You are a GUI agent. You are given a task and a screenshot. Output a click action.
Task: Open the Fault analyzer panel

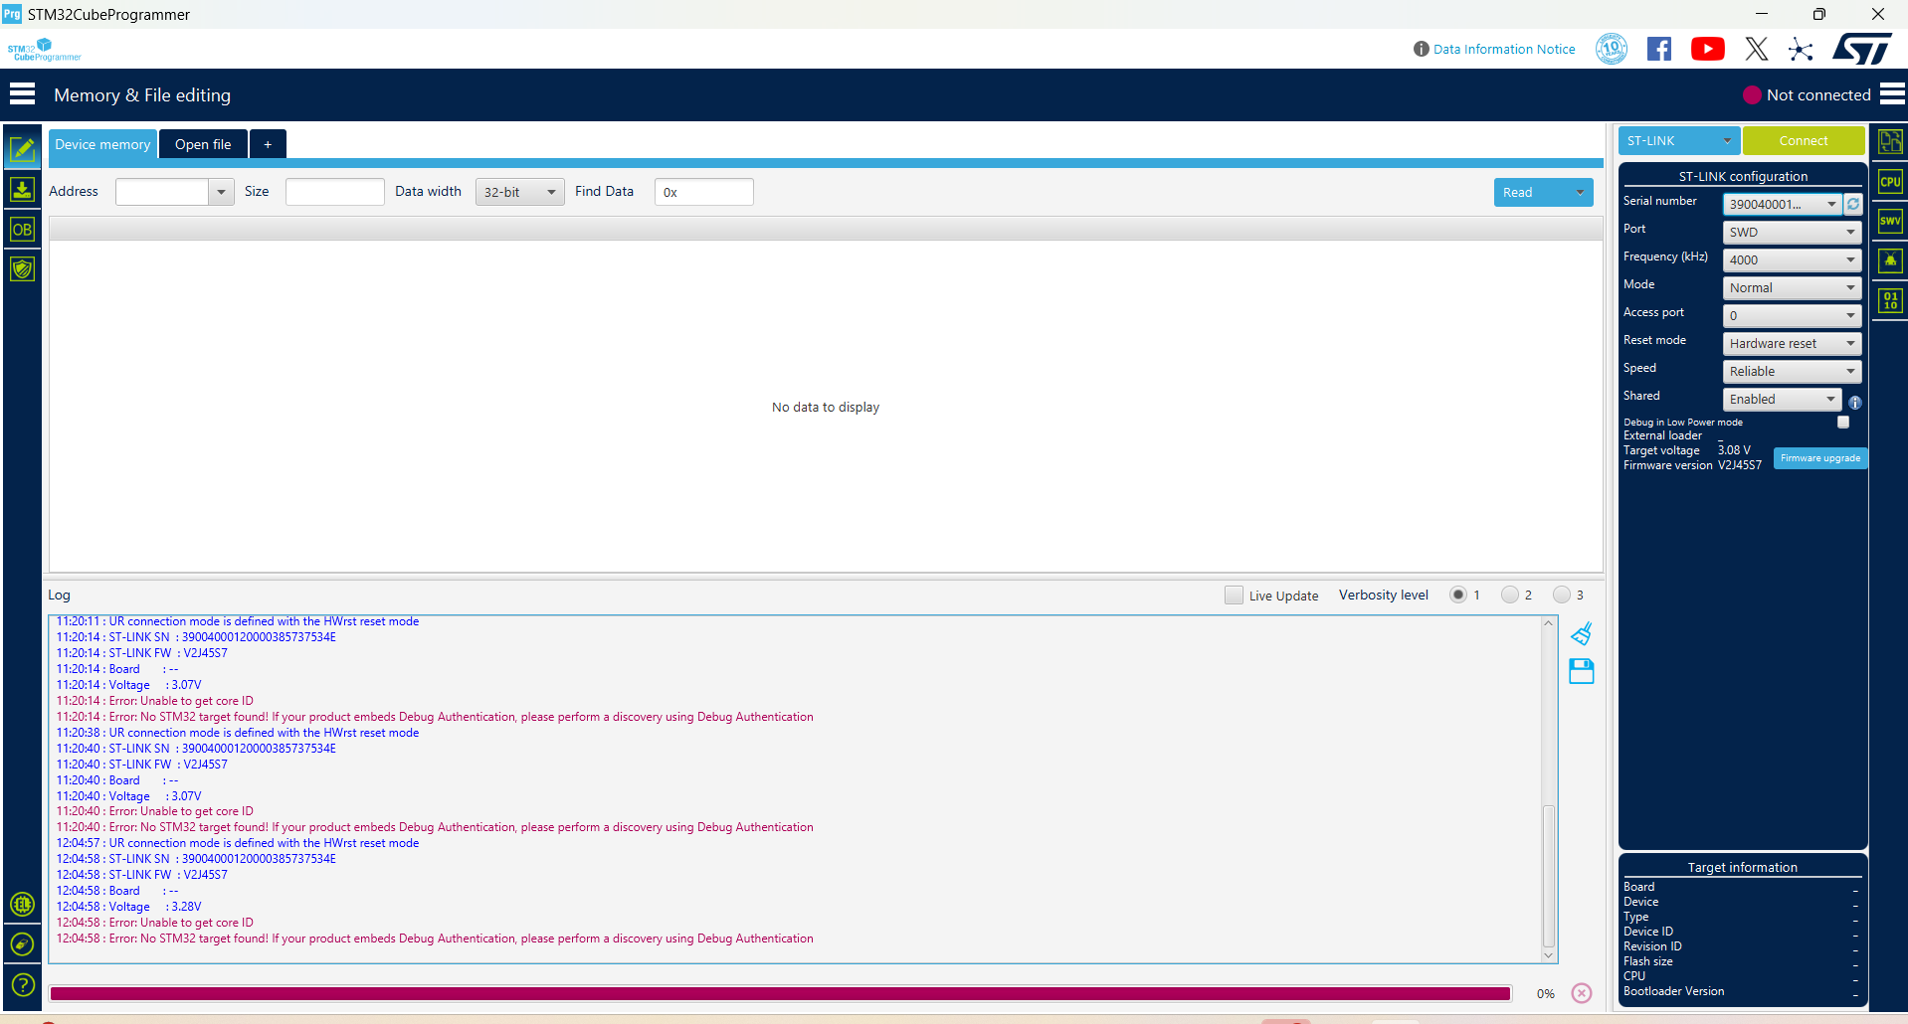(1889, 260)
